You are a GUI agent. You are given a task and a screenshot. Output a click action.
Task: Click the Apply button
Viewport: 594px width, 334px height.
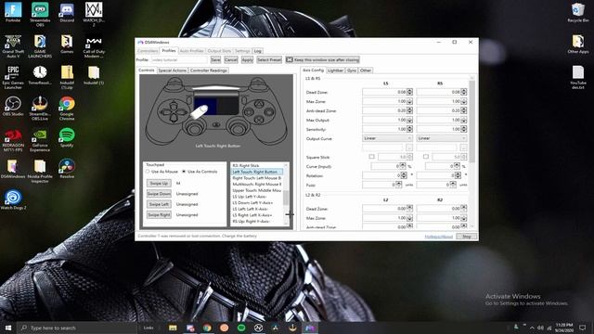click(x=247, y=59)
